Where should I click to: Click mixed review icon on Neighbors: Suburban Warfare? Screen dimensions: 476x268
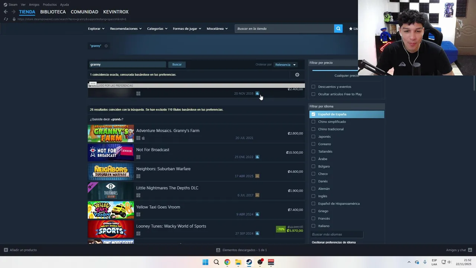[x=257, y=176]
